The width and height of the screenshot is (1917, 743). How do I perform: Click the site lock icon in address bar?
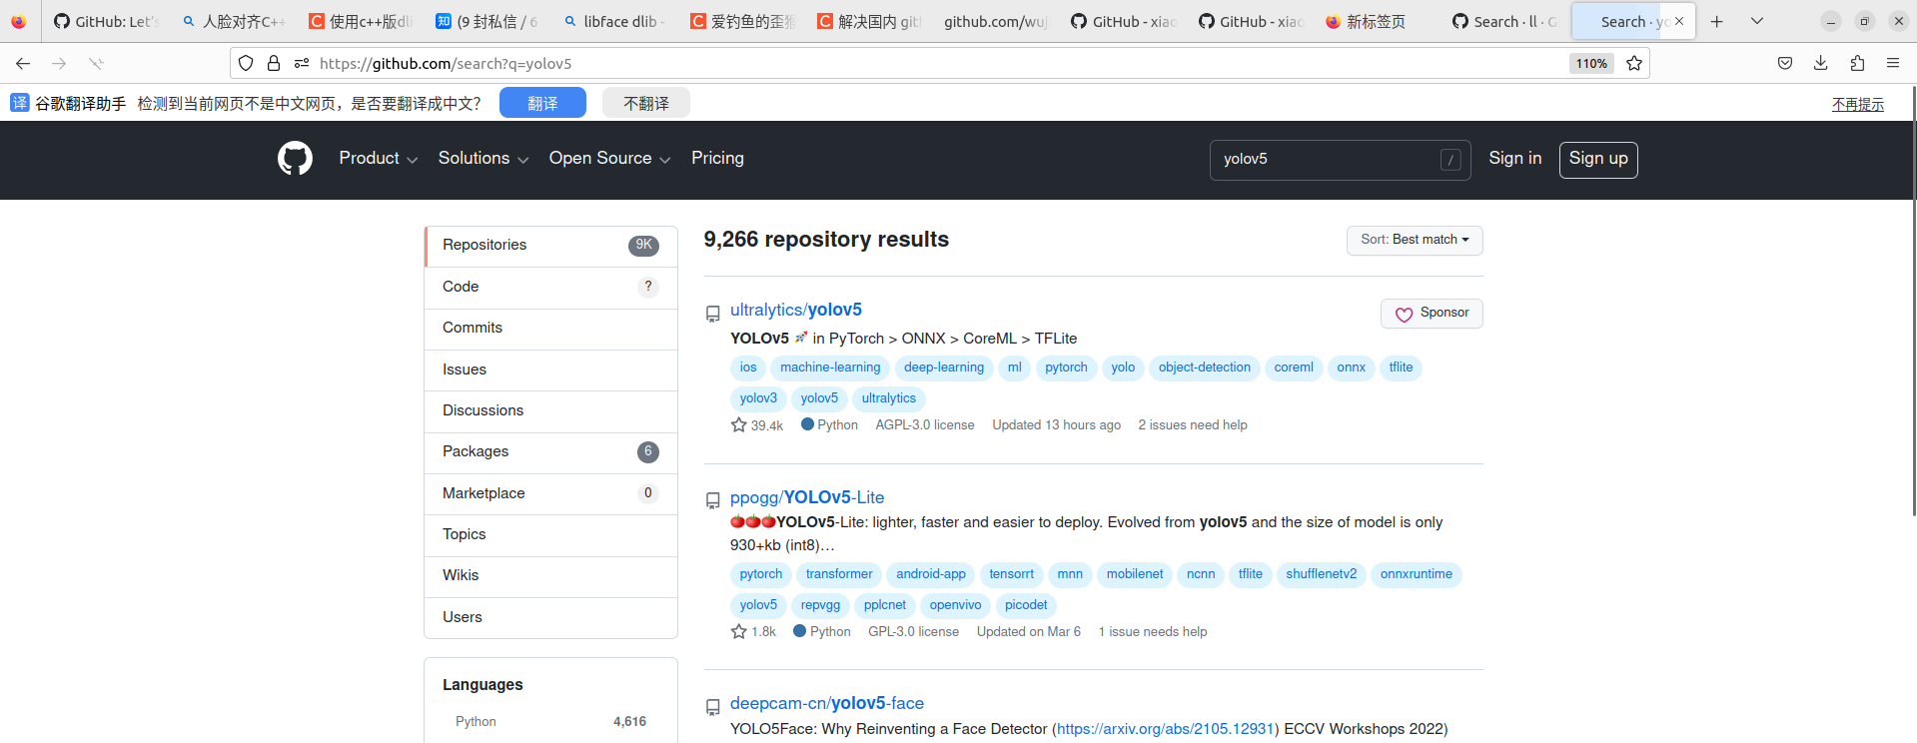[x=274, y=63]
